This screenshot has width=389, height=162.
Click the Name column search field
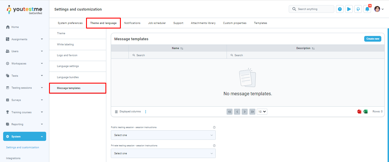point(178,55)
